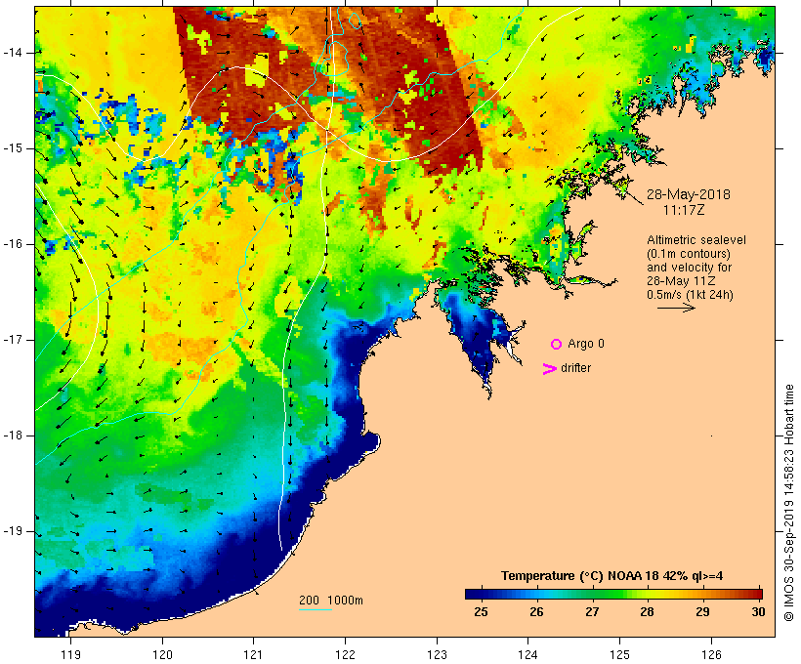Click latitude axis label -15

point(13,148)
